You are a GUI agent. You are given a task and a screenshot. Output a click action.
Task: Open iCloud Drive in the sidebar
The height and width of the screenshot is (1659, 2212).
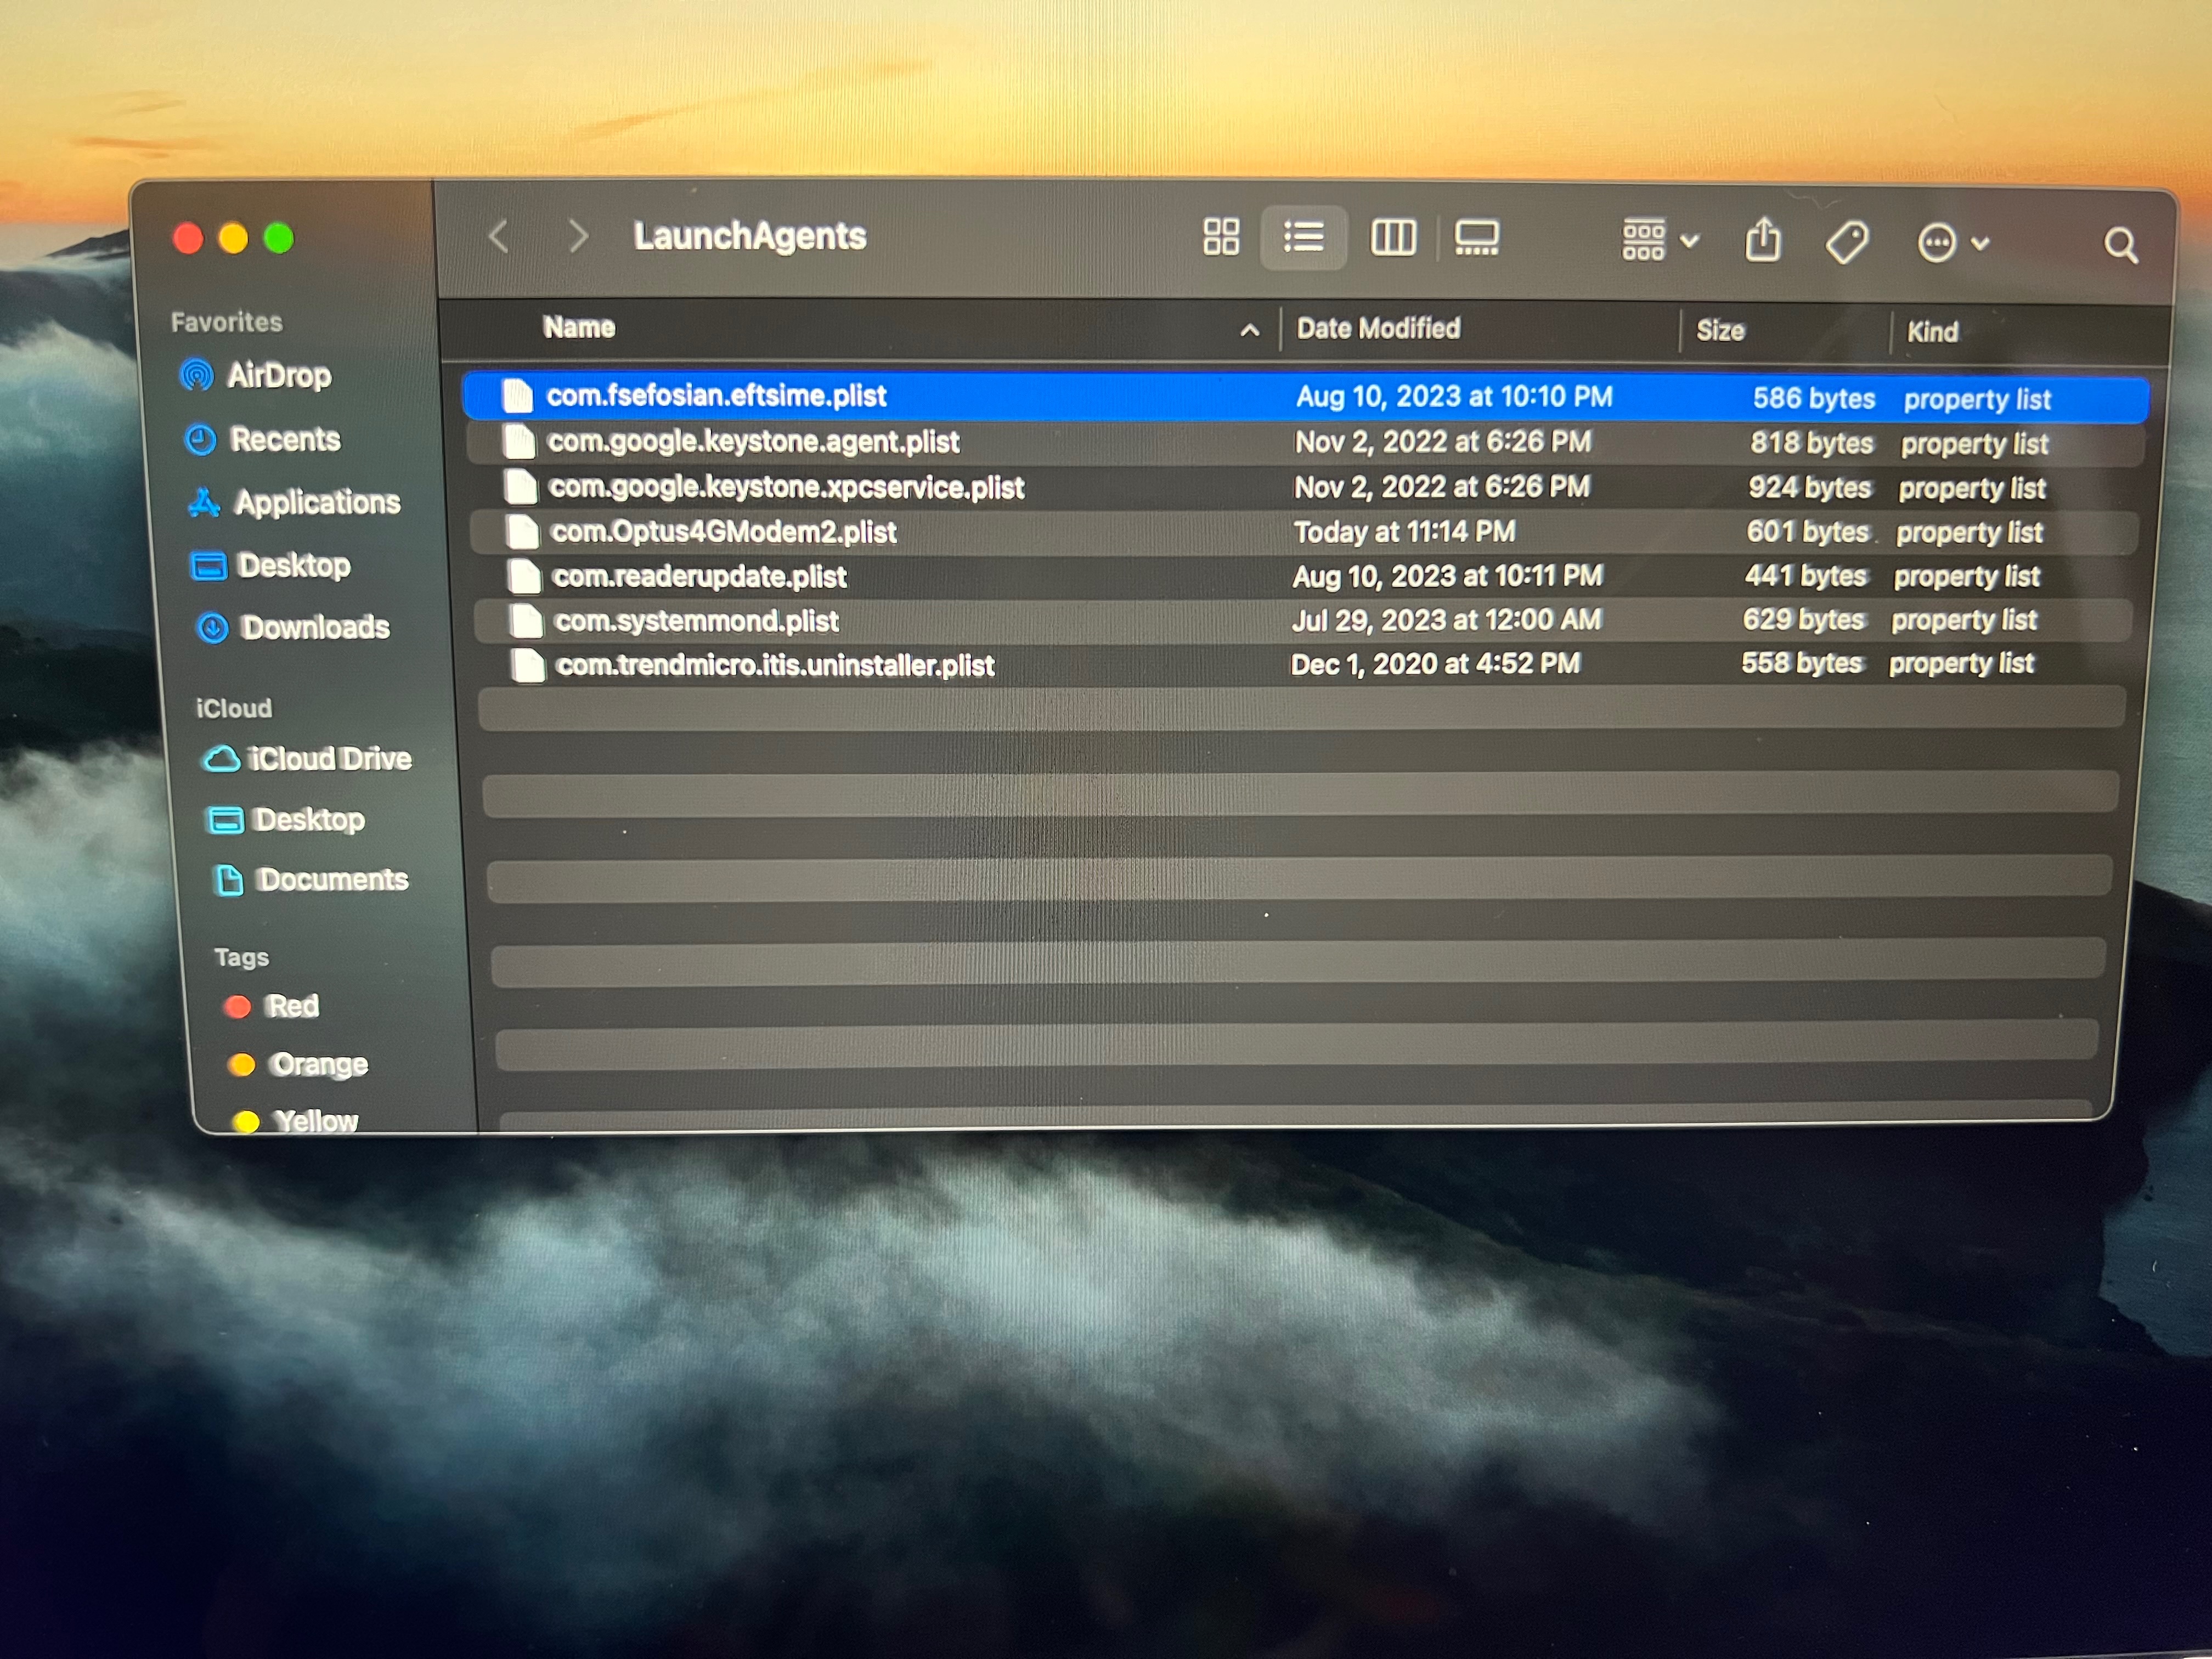[329, 759]
